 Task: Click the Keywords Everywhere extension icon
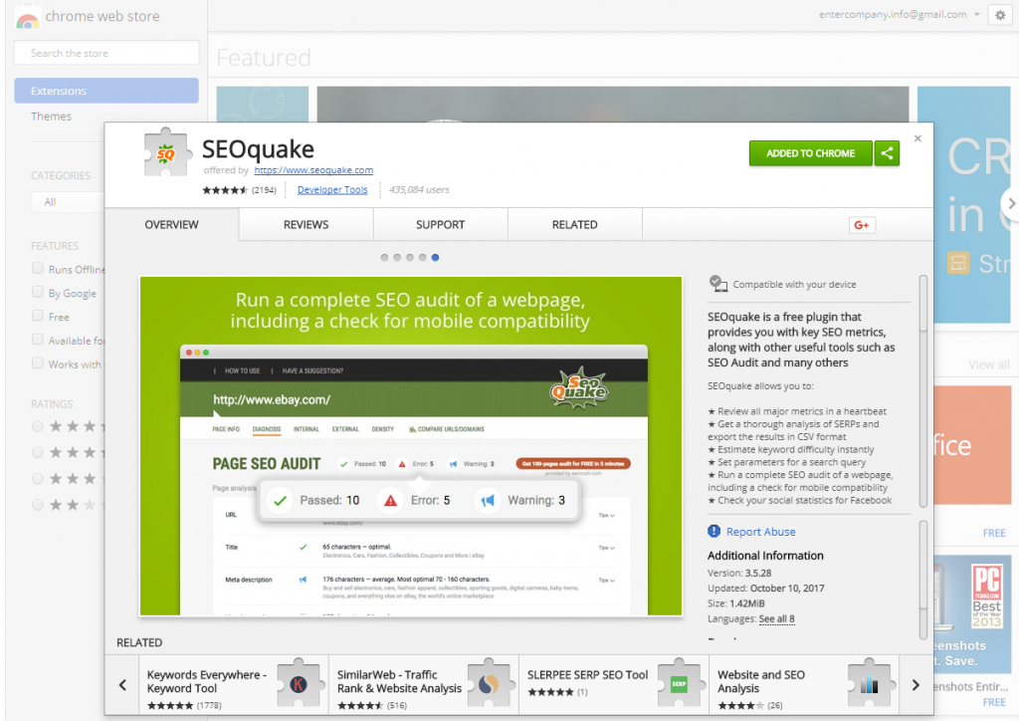[x=299, y=683]
